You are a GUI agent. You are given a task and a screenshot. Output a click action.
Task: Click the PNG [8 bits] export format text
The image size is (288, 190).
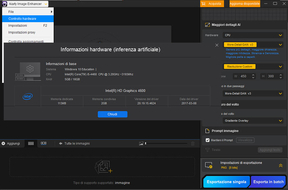(229, 168)
